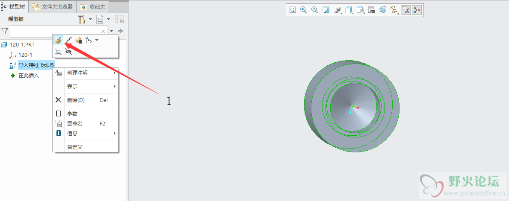Open the display style spheres icon
Viewport: 509px width, 201px height.
click(x=337, y=10)
